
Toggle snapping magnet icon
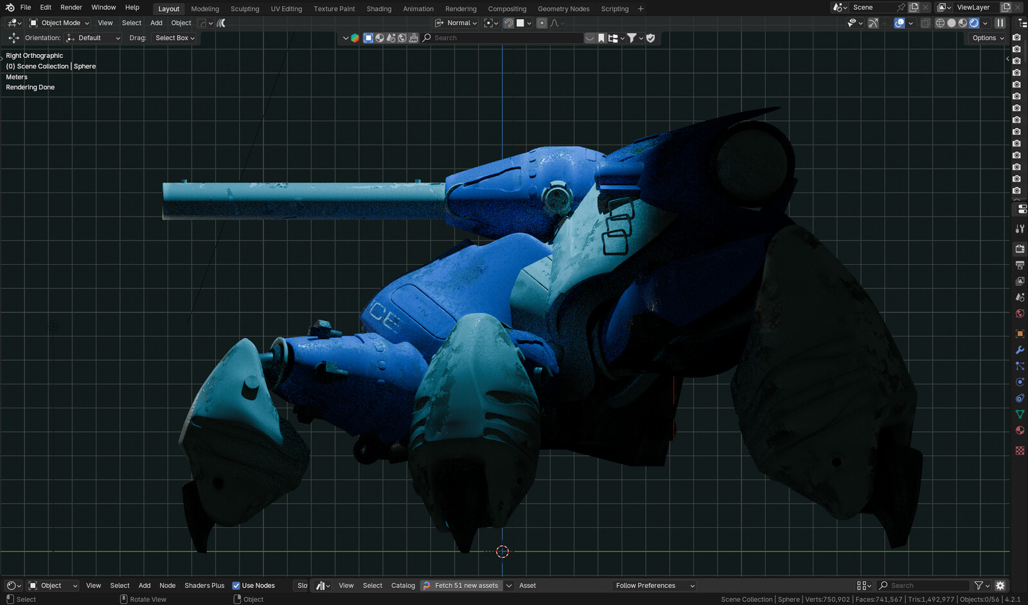point(508,23)
